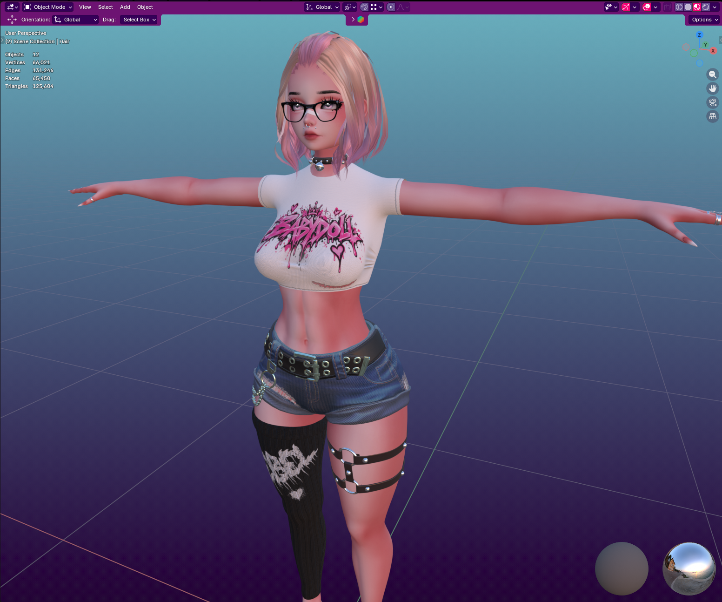Viewport: 722px width, 602px height.
Task: Open the Orientation Global dropdown in tool settings
Action: point(76,20)
